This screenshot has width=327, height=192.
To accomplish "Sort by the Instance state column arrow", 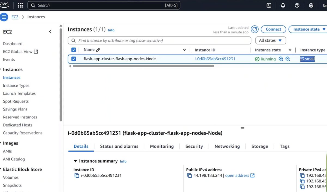I will click(290, 50).
